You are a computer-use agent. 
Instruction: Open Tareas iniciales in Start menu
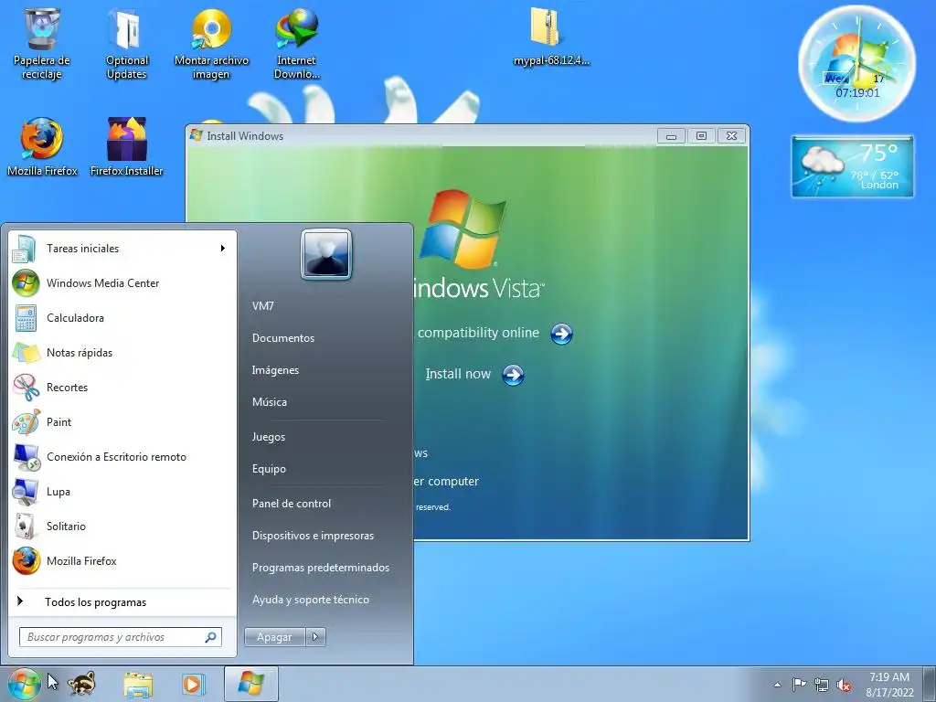(122, 249)
